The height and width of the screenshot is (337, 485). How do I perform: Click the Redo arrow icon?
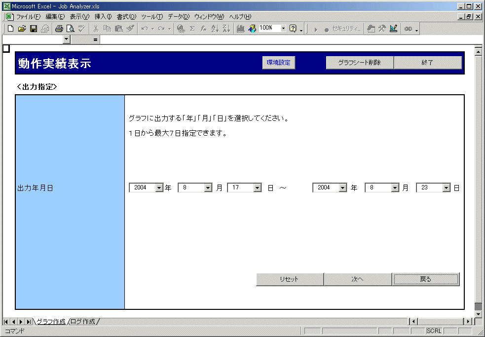161,29
